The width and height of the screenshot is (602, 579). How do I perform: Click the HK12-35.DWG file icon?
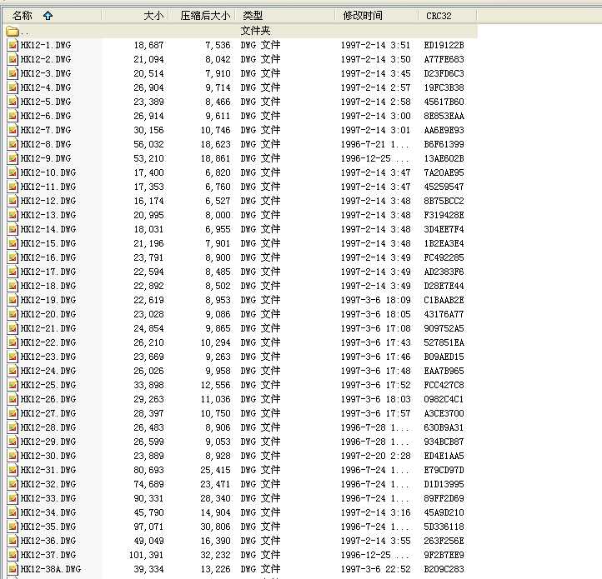coord(13,527)
